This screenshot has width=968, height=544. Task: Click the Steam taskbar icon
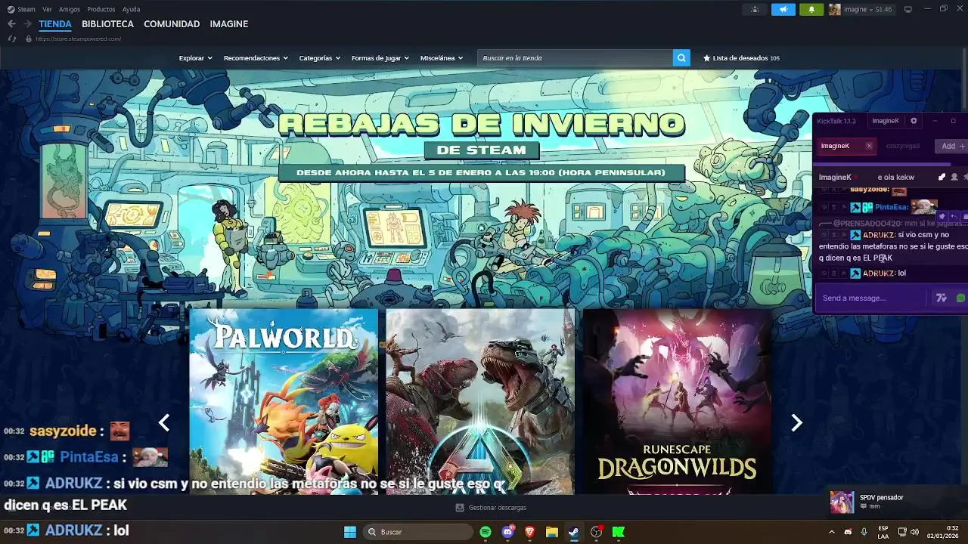click(x=574, y=532)
